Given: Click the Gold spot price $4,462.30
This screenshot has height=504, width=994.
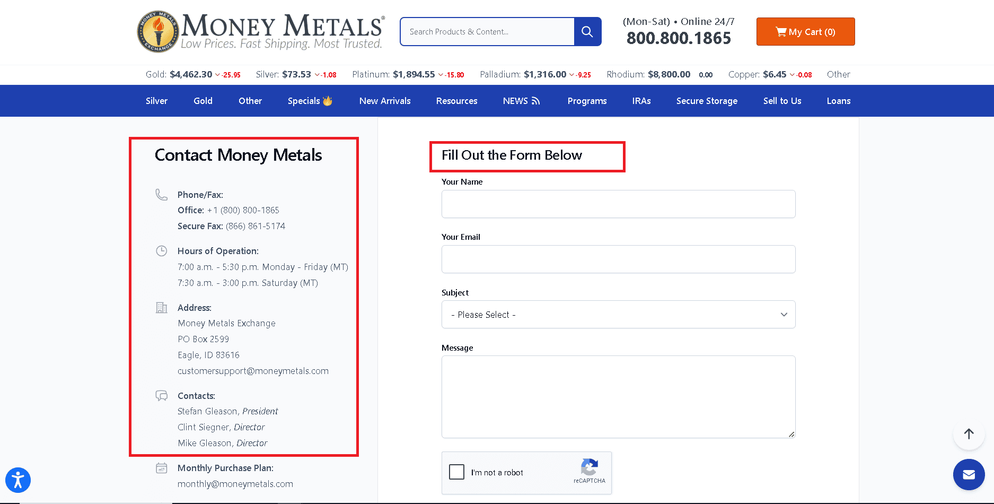Looking at the screenshot, I should (191, 74).
